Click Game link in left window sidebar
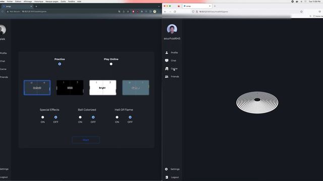The width and height of the screenshot is (323, 181). 3,69
